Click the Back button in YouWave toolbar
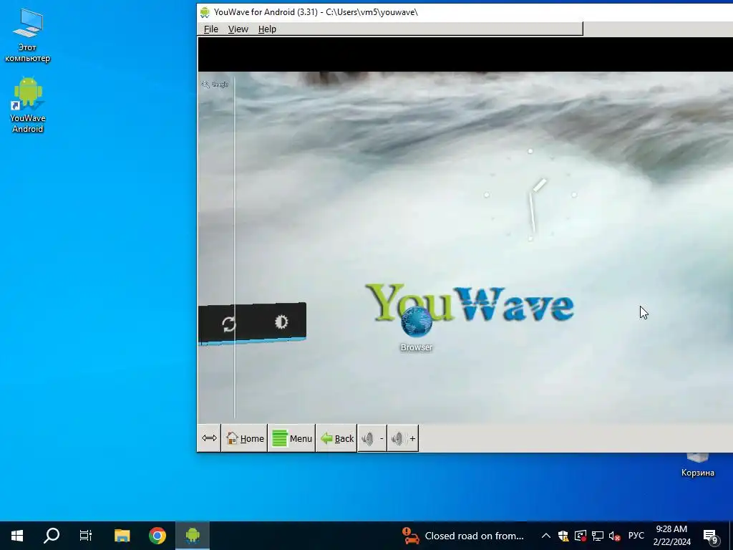The image size is (733, 550). coord(336,438)
